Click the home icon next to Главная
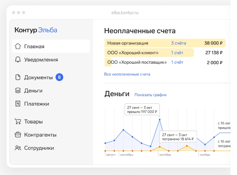This screenshot has height=175, width=237. click(18, 47)
